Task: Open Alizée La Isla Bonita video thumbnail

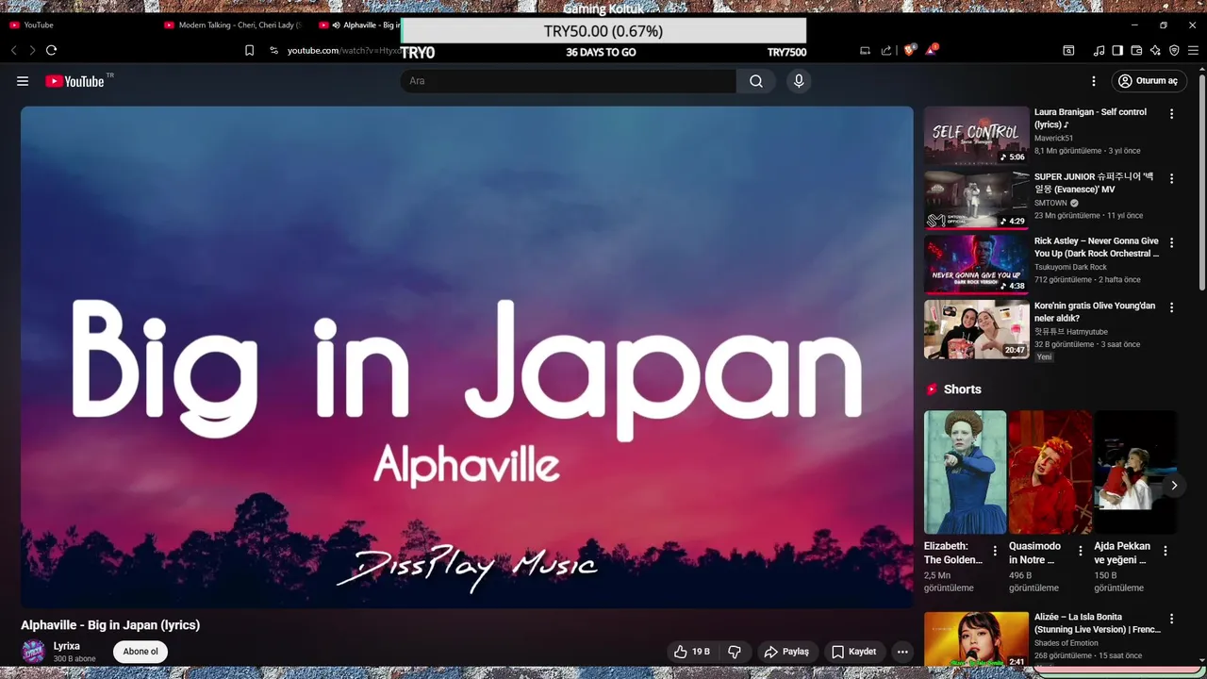Action: (x=976, y=639)
